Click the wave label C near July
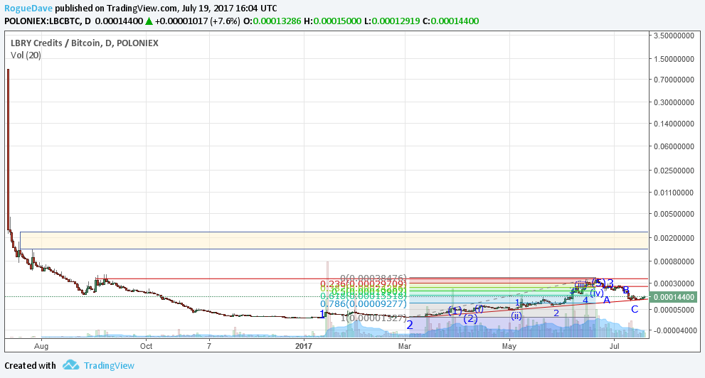 [635, 309]
